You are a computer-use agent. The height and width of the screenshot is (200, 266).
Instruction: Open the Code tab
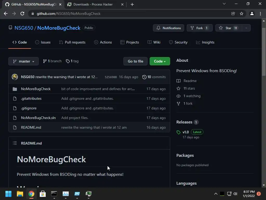coord(19,42)
